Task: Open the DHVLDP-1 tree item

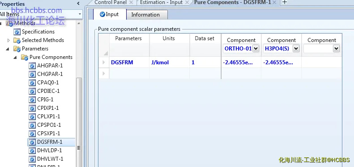Action: pyautogui.click(x=49, y=150)
